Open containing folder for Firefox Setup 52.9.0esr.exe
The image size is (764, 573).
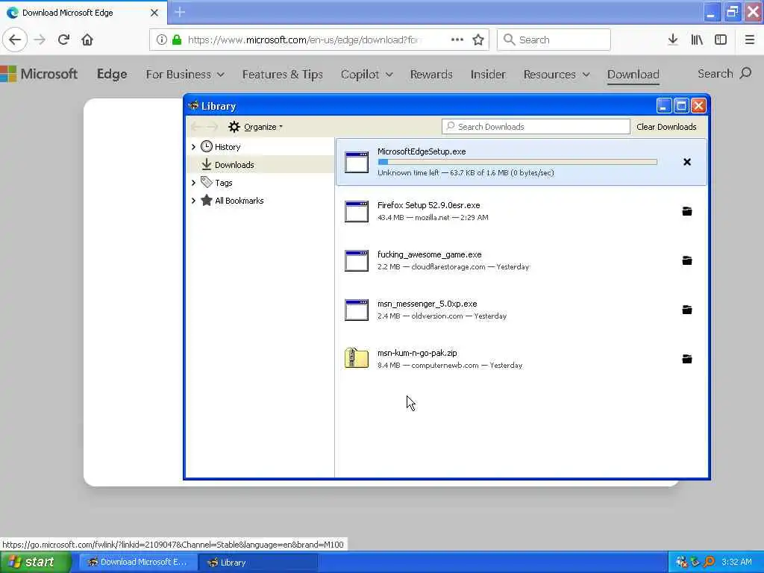tap(687, 211)
